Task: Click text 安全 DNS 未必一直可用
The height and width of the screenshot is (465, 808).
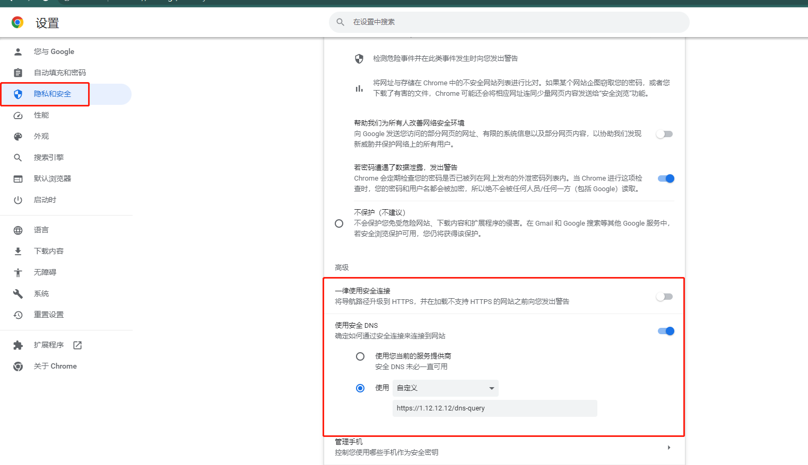Action: 411,366
